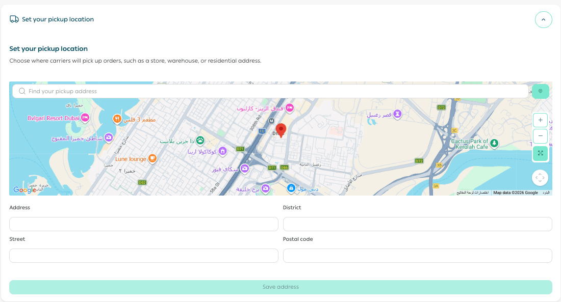This screenshot has width=561, height=302.
Task: Click the Dubai Mall shopping marker
Action: click(x=291, y=188)
